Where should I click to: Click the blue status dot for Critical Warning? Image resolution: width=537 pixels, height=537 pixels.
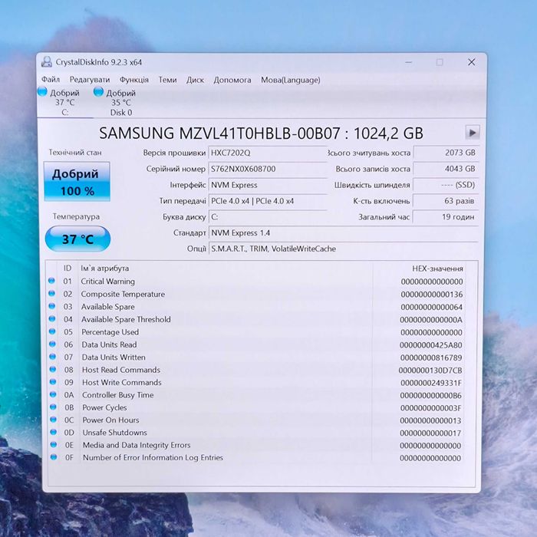51,281
